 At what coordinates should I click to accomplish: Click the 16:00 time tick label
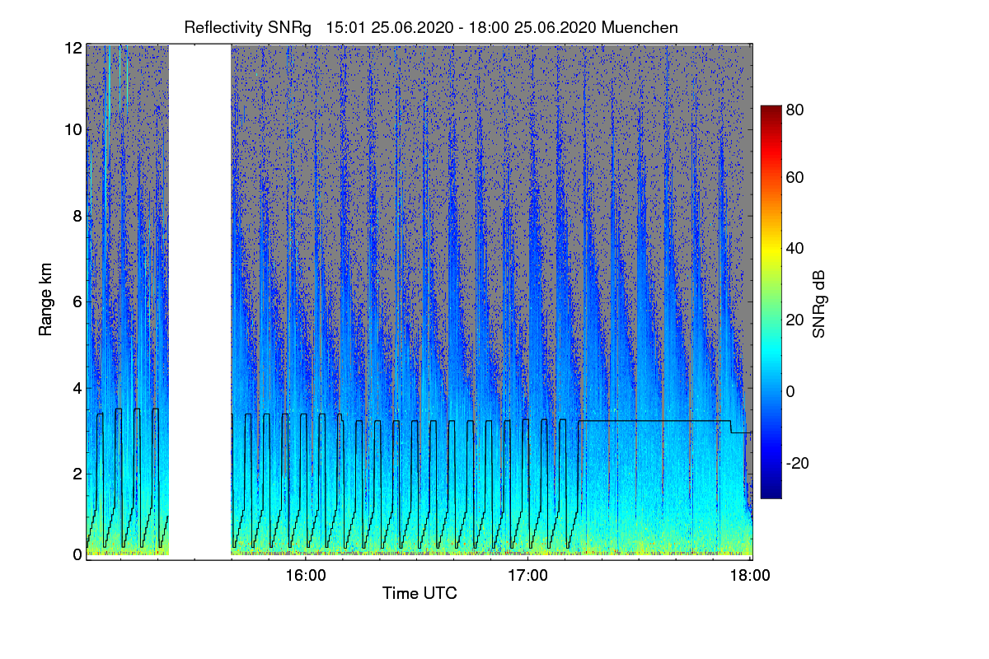305,576
